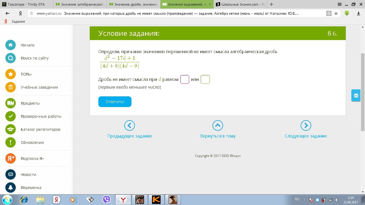Click the green download arrow icon
365x205 pixels.
pos(347,13)
